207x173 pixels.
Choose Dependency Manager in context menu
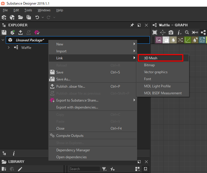point(73,150)
